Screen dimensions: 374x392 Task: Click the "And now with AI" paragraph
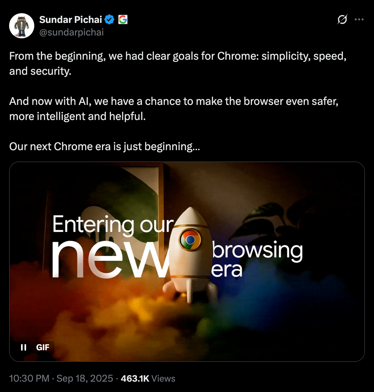click(174, 109)
